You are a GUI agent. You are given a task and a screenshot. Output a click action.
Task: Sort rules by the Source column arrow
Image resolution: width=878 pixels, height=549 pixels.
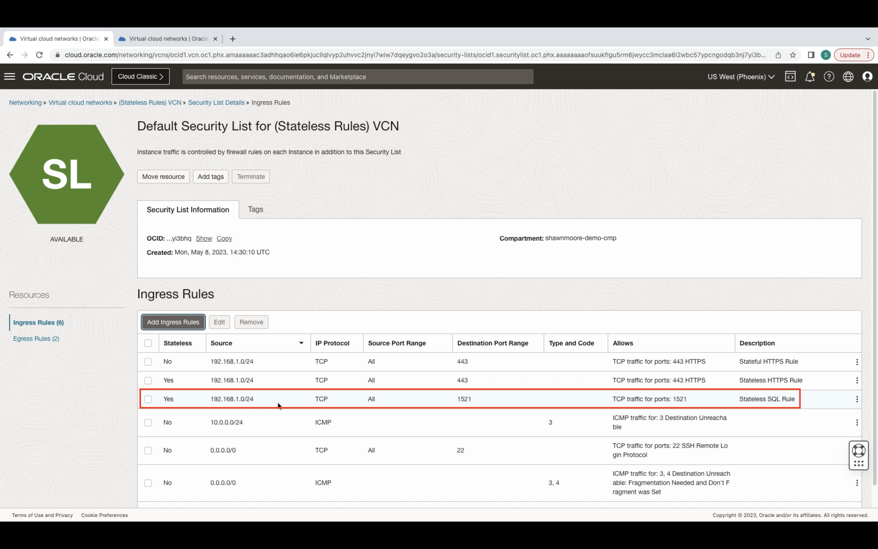point(301,343)
